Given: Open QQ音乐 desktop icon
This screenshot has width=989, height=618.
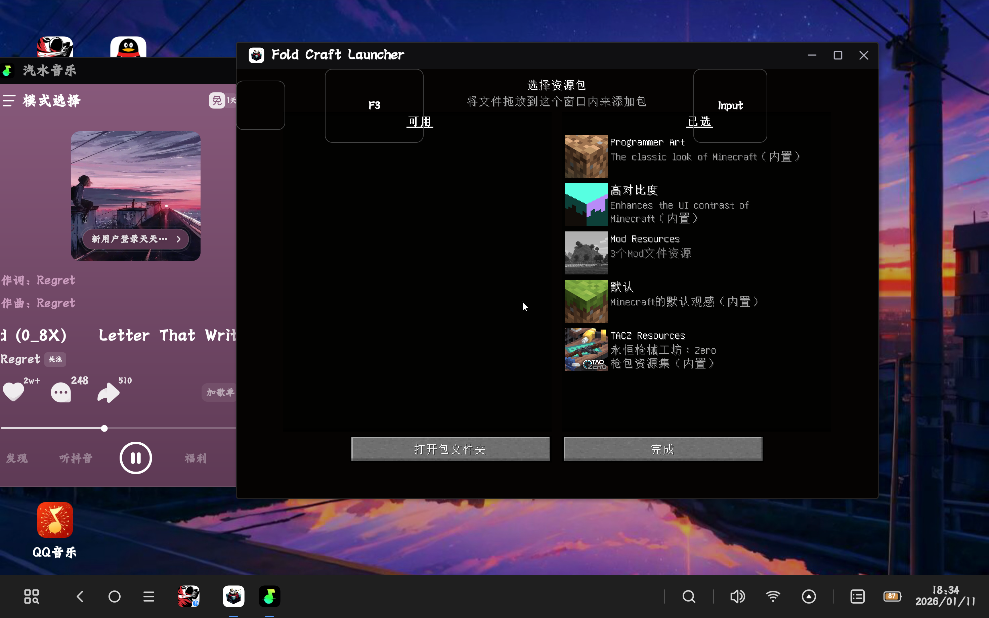Looking at the screenshot, I should coord(55,520).
